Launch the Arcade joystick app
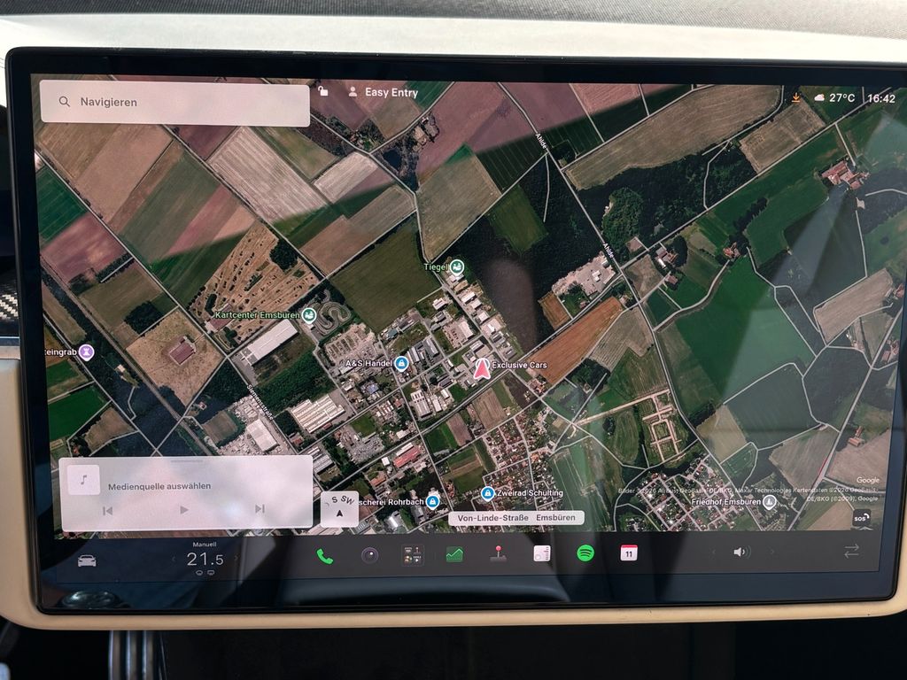 click(x=498, y=554)
